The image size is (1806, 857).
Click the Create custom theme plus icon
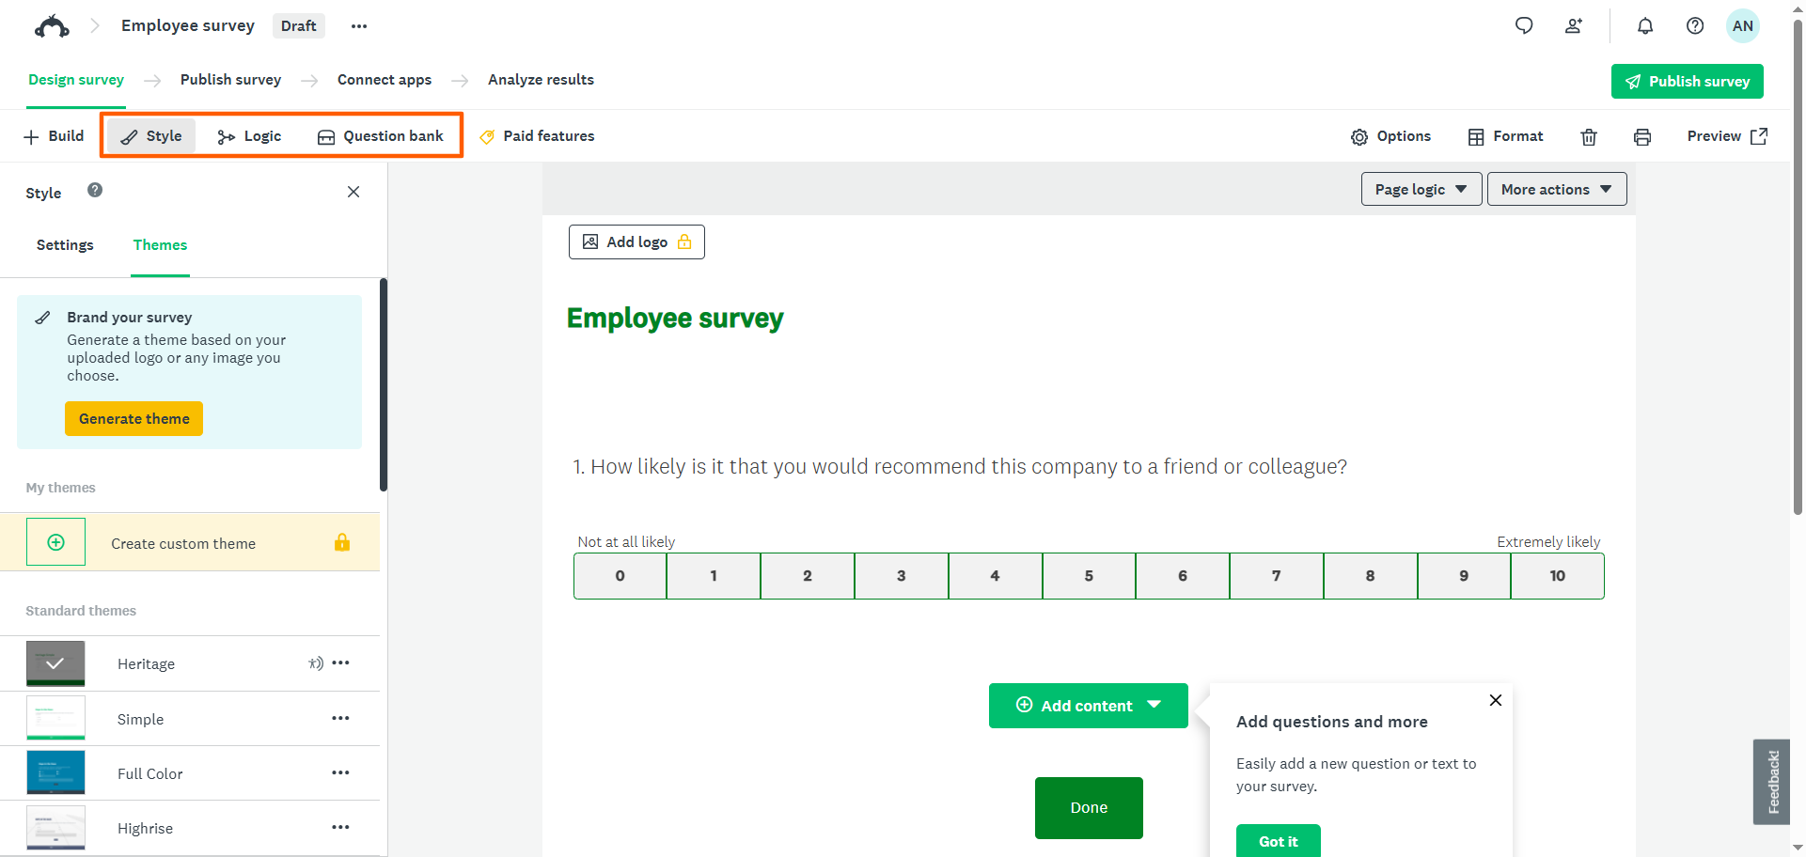tap(55, 542)
